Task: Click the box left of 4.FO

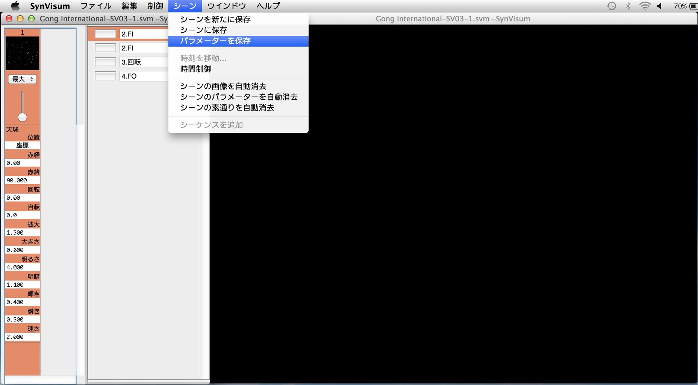Action: (105, 76)
